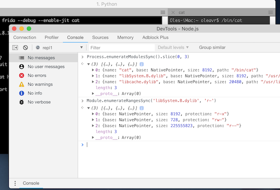The height and width of the screenshot is (190, 280).
Task: Expand range 0 with protection r-x
Action: (x=93, y=114)
